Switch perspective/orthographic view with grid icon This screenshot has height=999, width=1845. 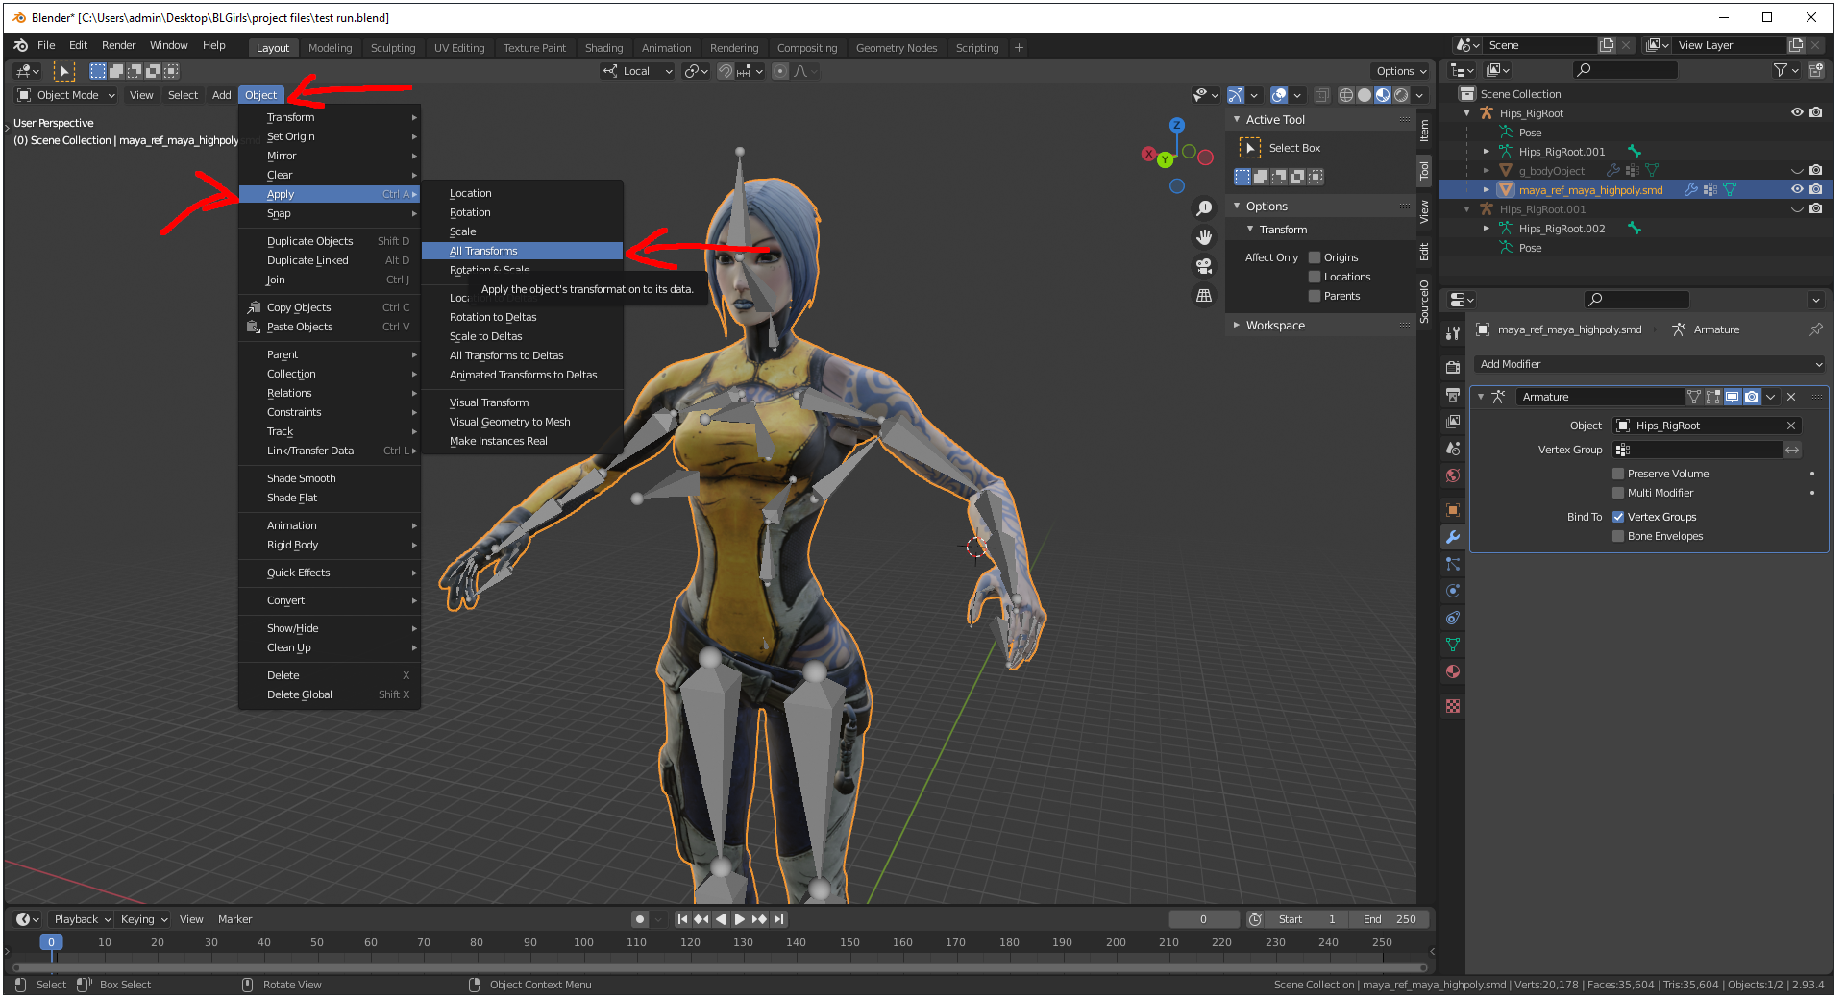1204,295
